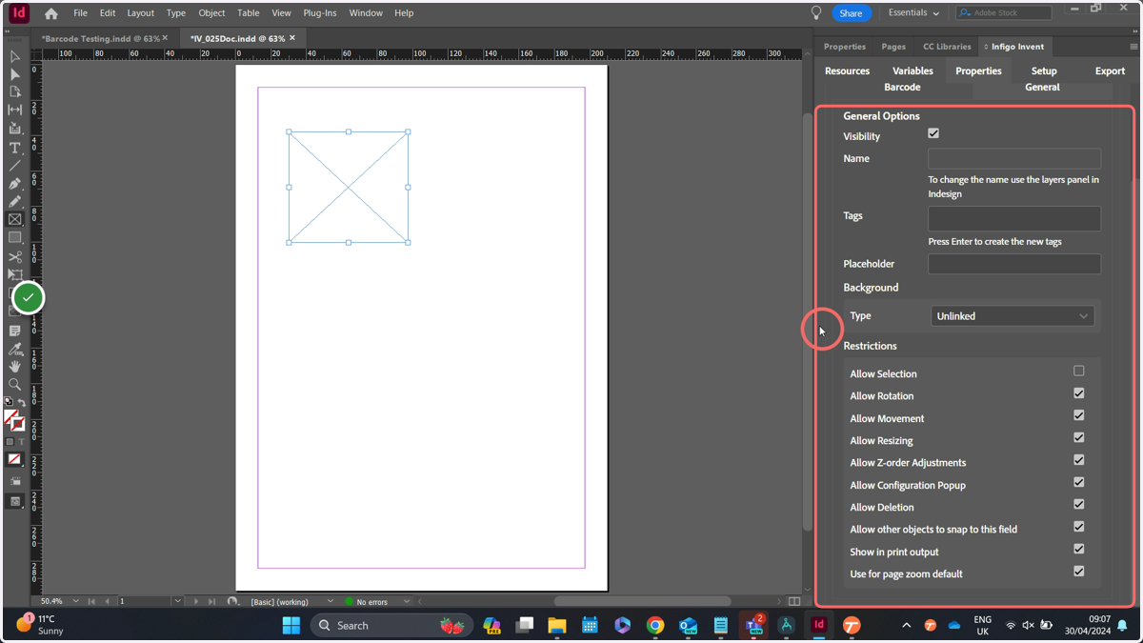
Task: Uncheck the Allow Movement checkbox
Action: point(1079,415)
